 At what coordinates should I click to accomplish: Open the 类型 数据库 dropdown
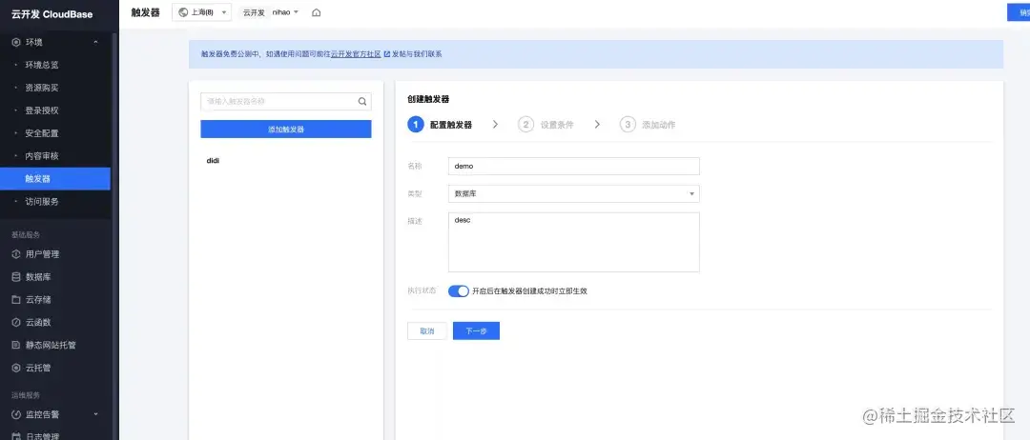pyautogui.click(x=573, y=193)
